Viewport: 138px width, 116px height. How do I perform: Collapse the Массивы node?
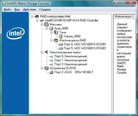coord(42,24)
